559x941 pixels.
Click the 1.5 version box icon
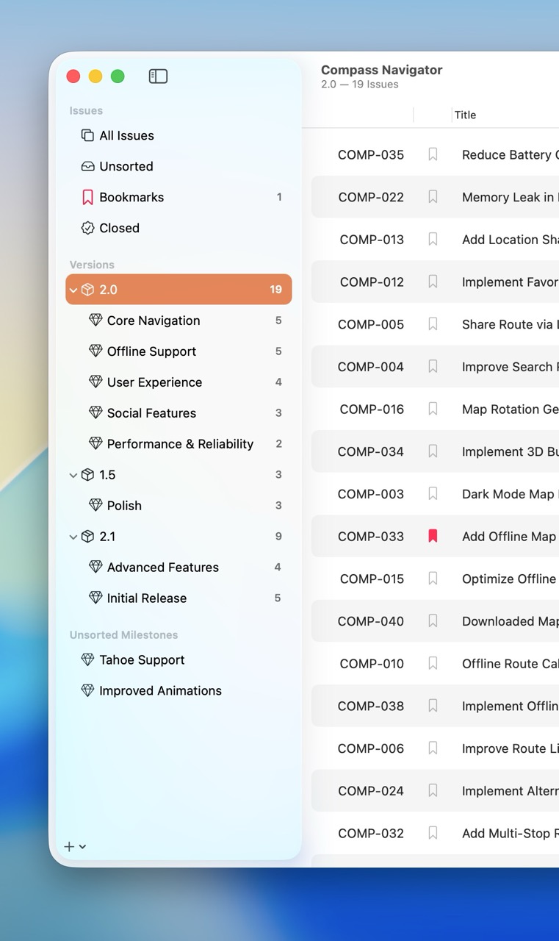click(87, 475)
